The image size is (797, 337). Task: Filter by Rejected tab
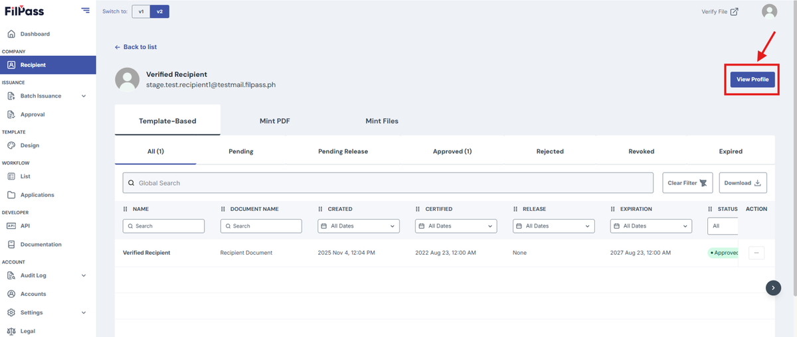(550, 151)
